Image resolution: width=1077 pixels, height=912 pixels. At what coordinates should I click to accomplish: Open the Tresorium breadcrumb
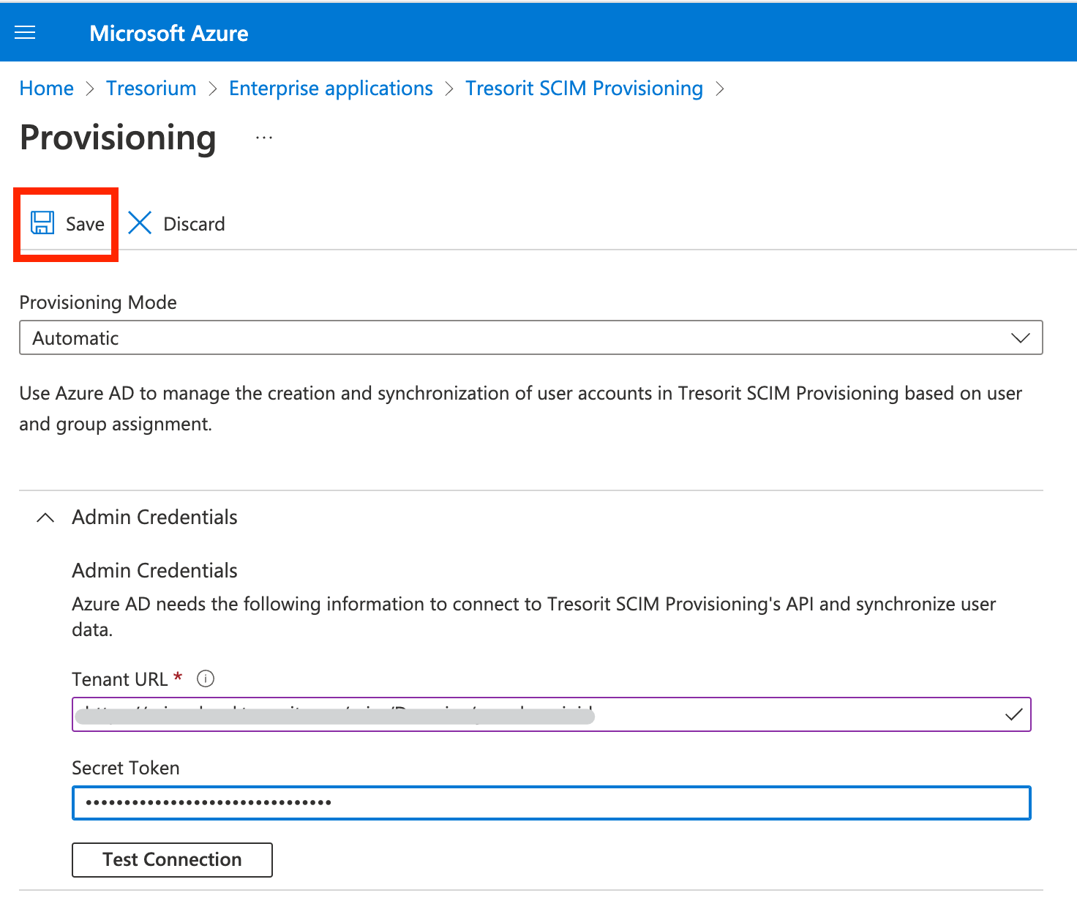click(x=151, y=89)
